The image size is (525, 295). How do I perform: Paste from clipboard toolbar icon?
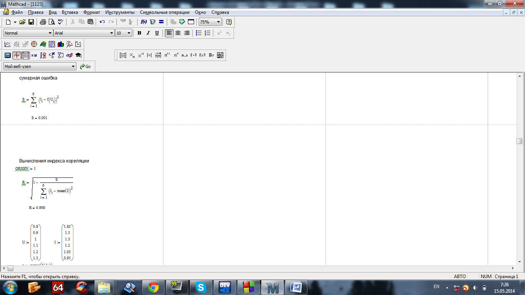[90, 22]
